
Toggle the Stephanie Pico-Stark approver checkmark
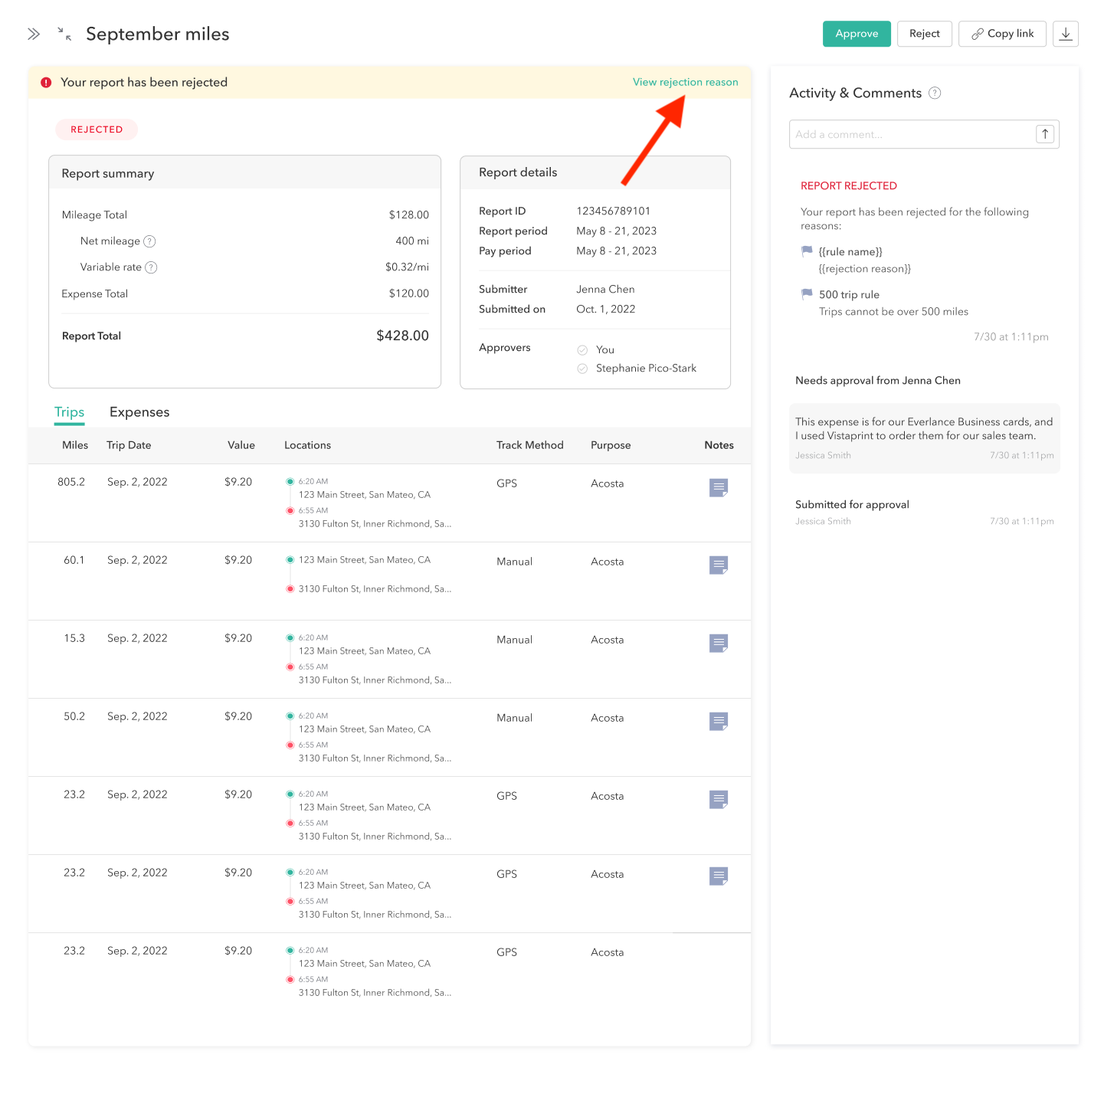582,368
